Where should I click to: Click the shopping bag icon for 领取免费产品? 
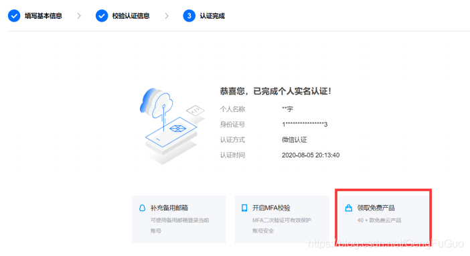(348, 208)
